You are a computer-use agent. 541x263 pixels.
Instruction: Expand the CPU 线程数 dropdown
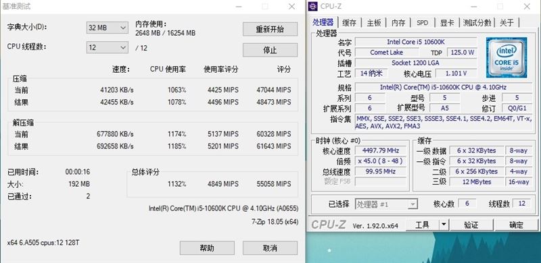107,47
